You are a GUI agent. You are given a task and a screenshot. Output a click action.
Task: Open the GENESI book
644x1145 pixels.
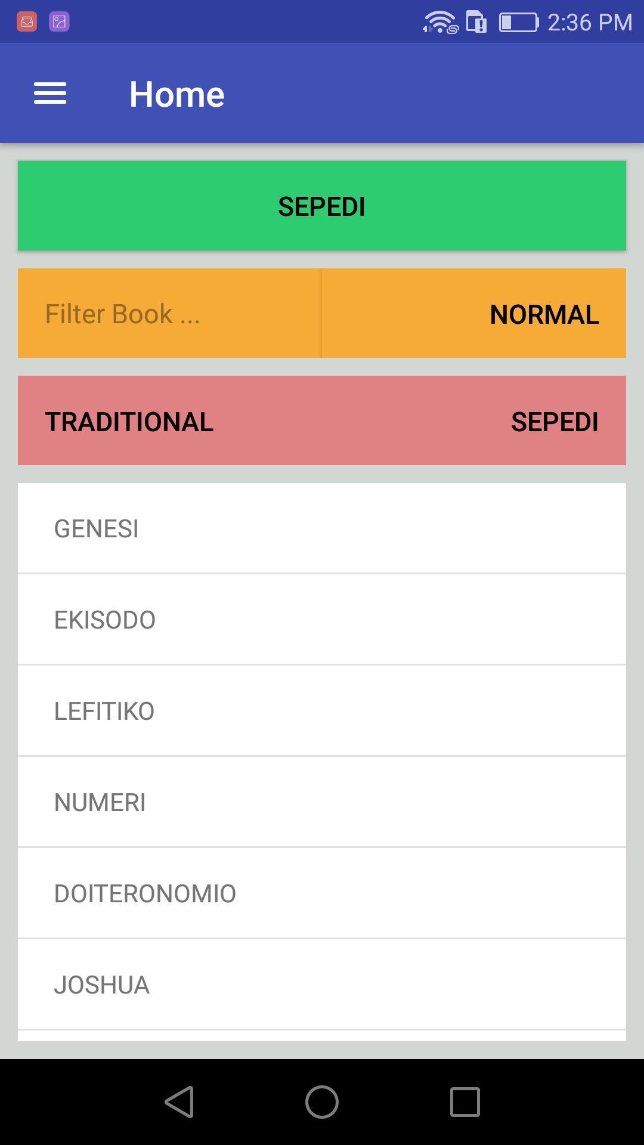coord(322,528)
